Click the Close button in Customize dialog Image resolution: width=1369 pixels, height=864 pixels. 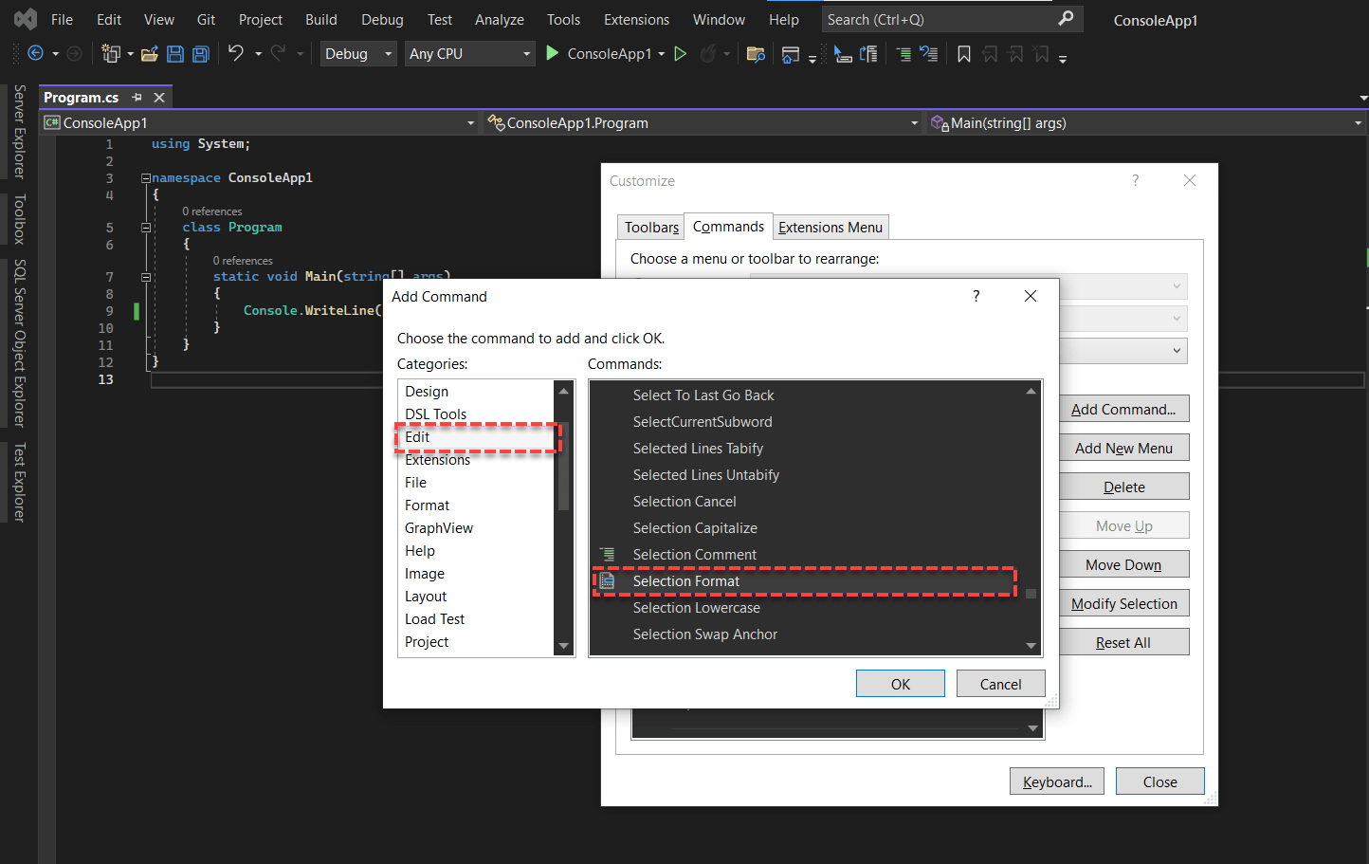(x=1160, y=781)
